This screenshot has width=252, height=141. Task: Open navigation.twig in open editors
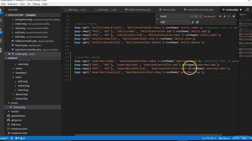[x=33, y=20]
